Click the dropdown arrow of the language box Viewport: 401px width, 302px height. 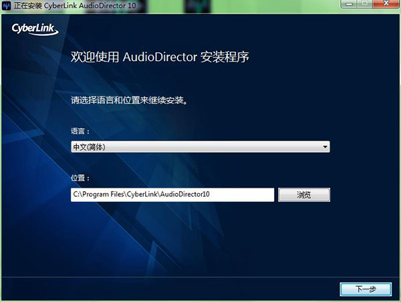click(325, 147)
